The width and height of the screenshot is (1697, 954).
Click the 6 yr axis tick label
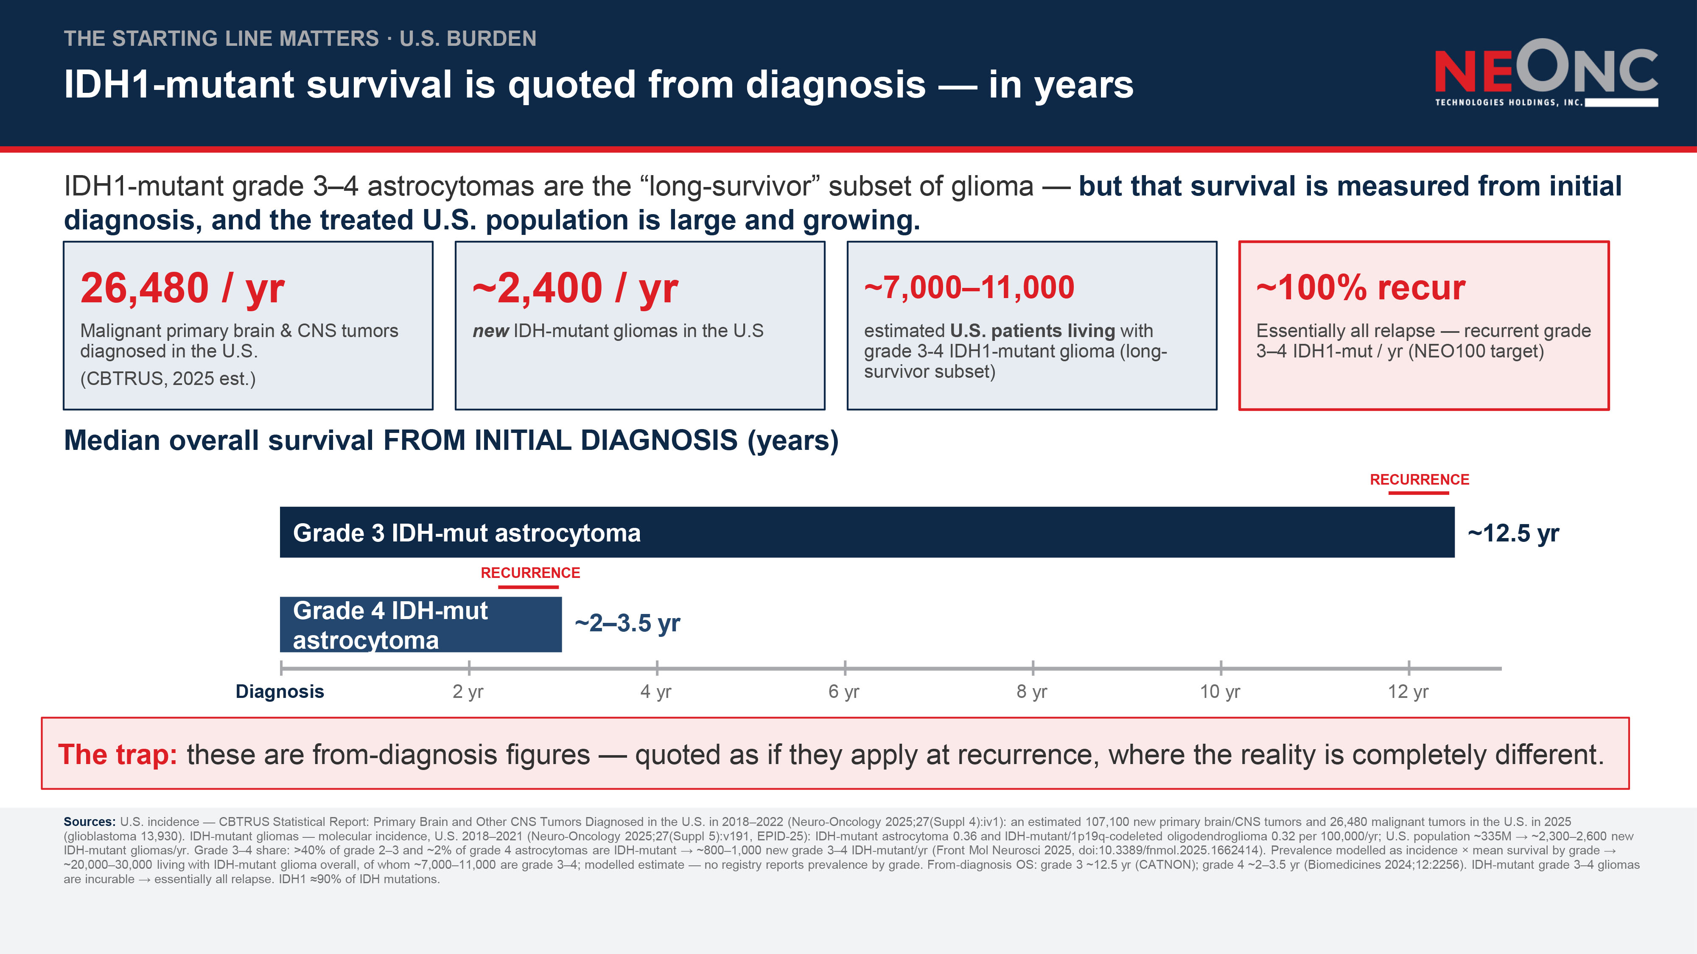point(844,691)
